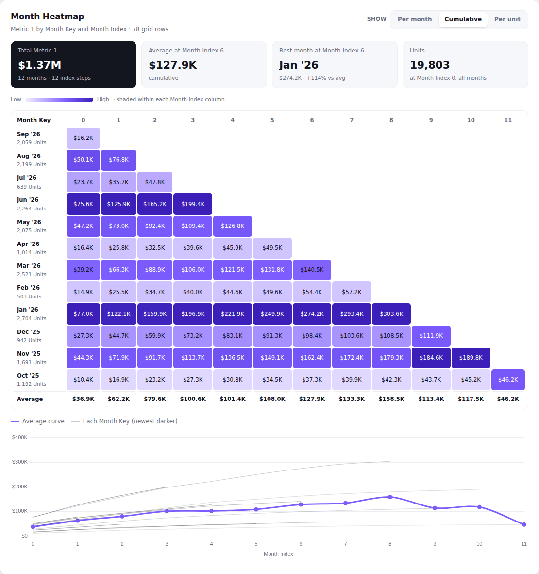Click Nov '25 cell showing $184.6K
Image resolution: width=539 pixels, height=574 pixels.
pos(431,358)
